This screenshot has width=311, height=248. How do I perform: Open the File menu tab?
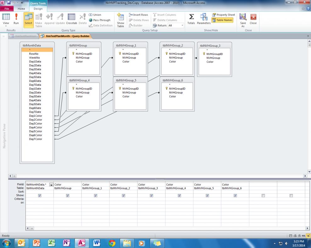coord(7,9)
